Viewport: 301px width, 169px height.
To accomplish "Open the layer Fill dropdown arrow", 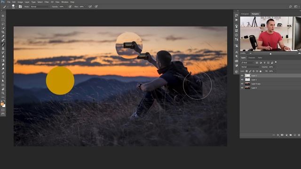I will pyautogui.click(x=276, y=71).
